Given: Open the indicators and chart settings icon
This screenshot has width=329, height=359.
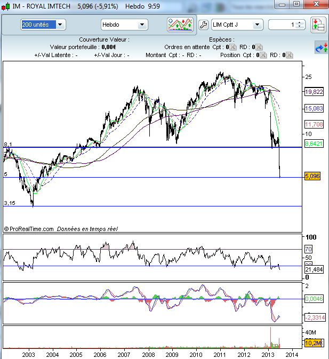Looking at the screenshot, I should click(180, 25).
